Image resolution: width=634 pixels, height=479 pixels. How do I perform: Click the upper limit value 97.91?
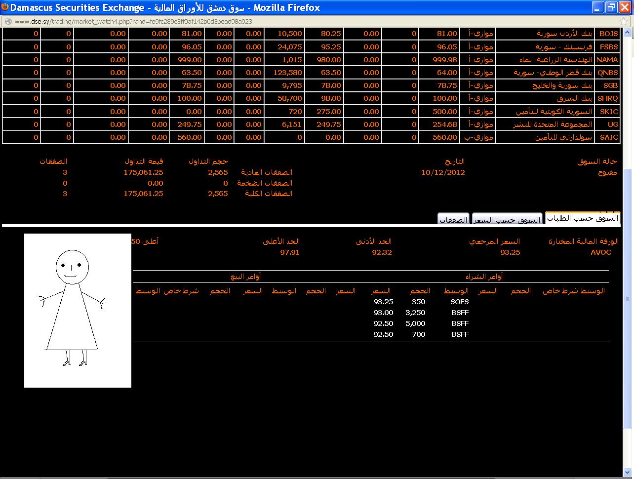click(x=290, y=252)
